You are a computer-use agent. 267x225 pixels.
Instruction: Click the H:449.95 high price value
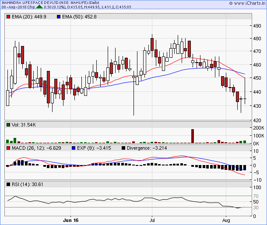(91, 7)
